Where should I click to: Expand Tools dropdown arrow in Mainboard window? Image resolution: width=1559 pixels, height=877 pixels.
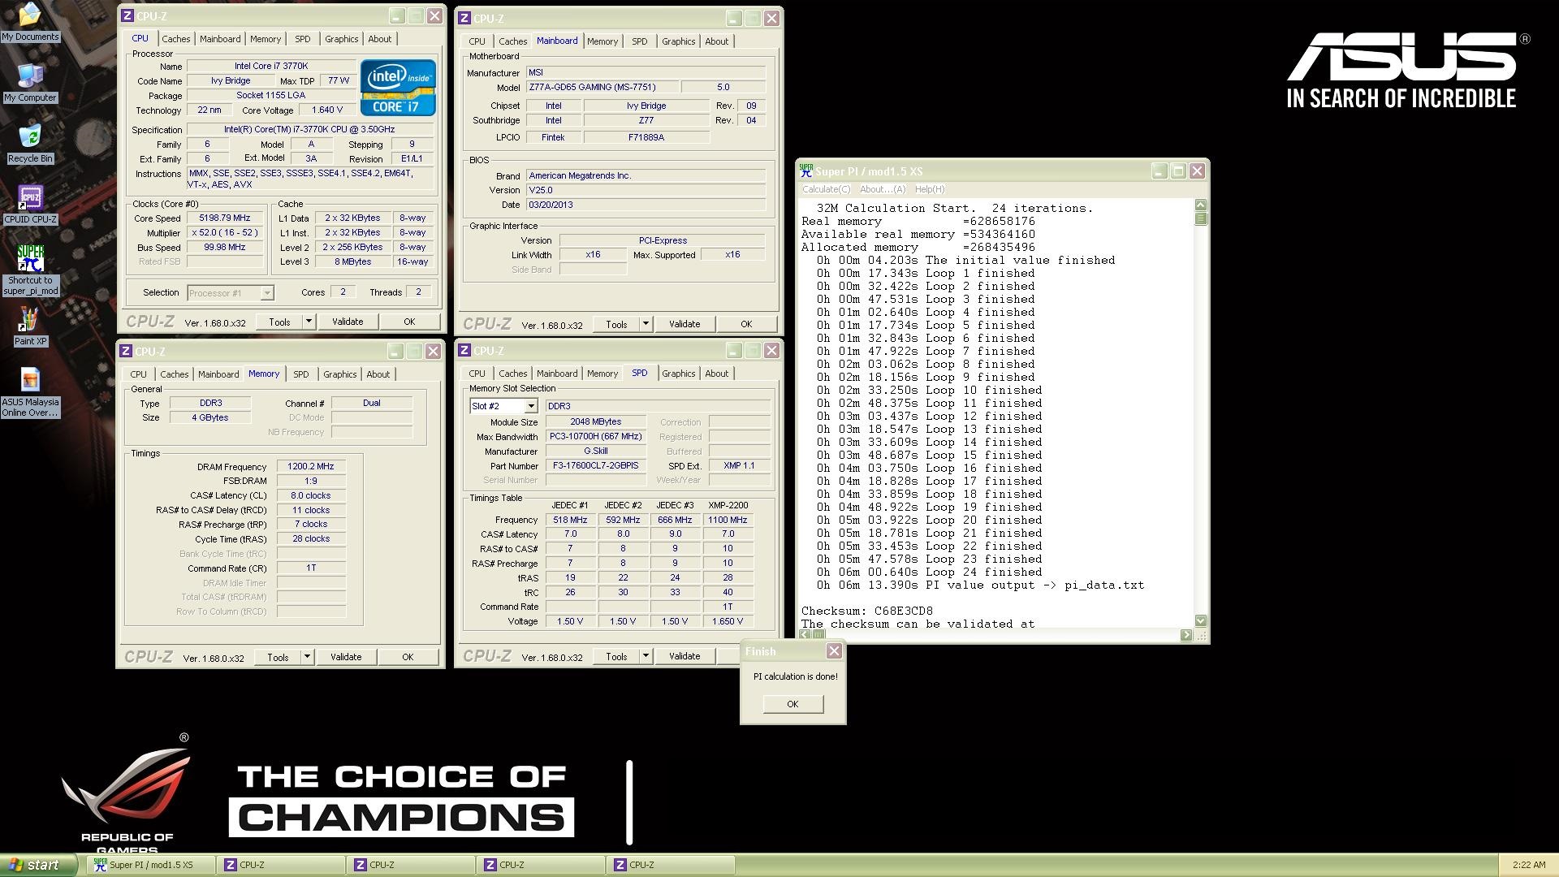646,324
